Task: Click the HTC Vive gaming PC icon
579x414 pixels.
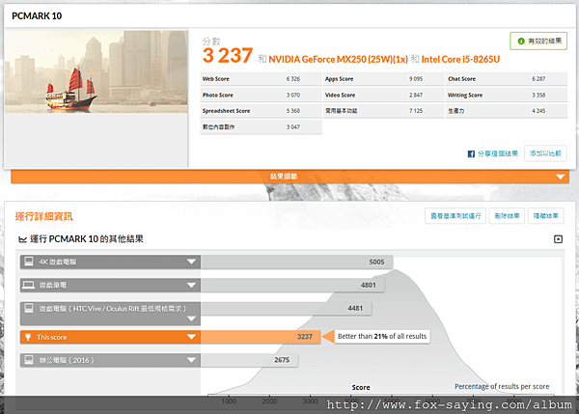Action: click(28, 308)
